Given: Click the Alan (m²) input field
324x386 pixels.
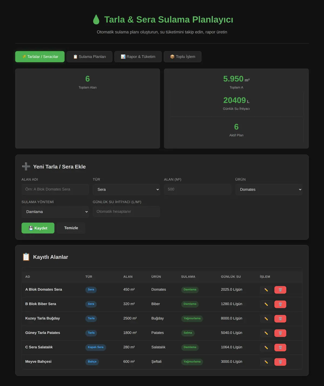Looking at the screenshot, I should point(198,189).
